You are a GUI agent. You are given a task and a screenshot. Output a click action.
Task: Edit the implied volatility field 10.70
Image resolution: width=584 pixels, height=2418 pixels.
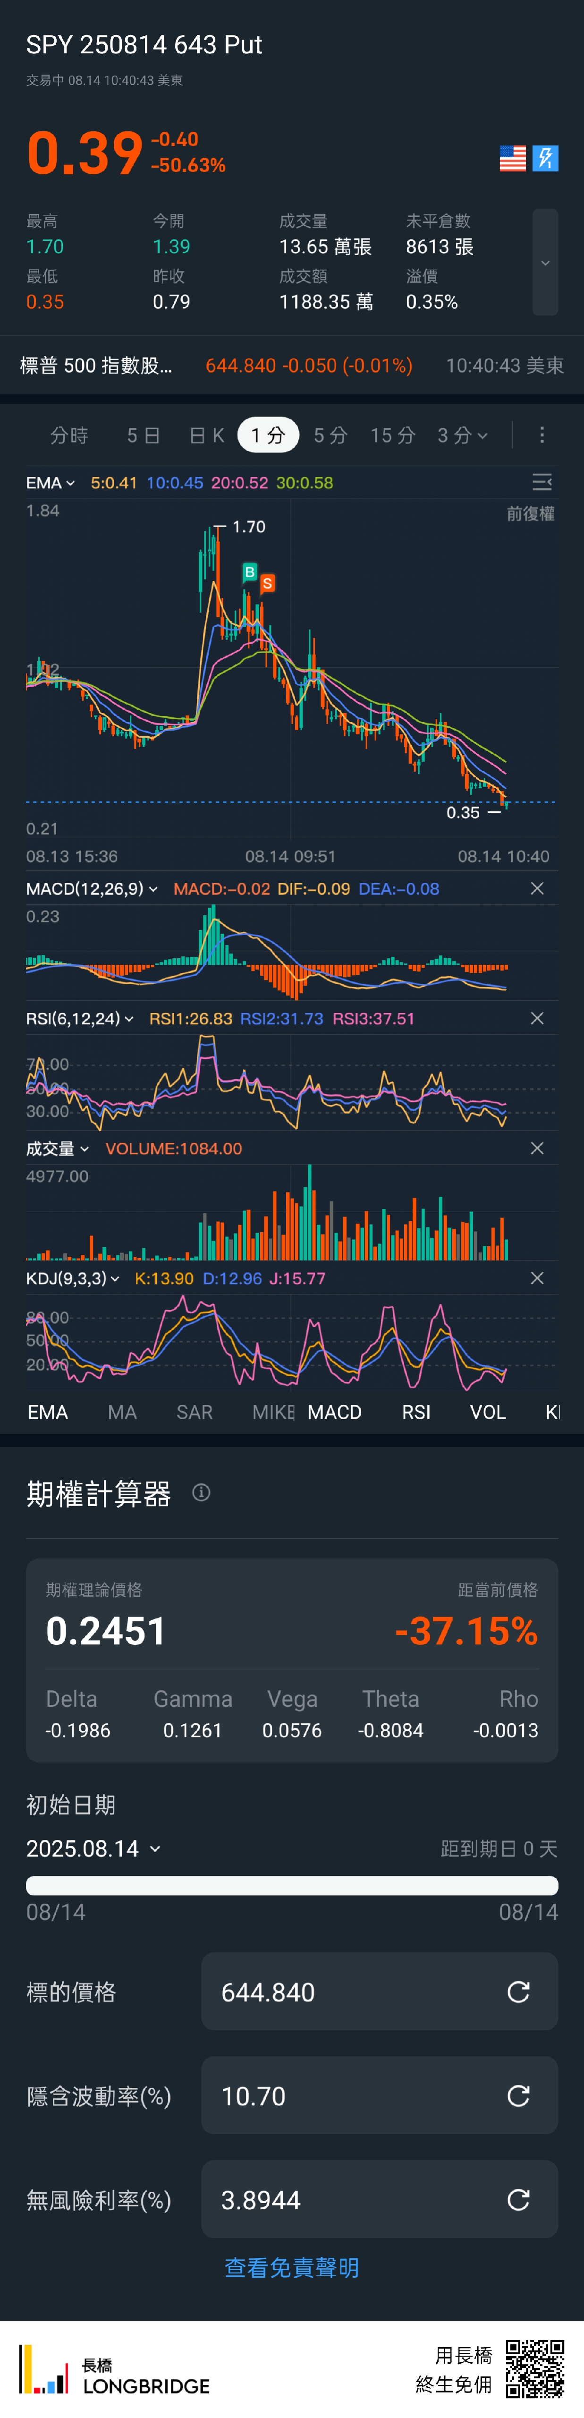point(379,2095)
